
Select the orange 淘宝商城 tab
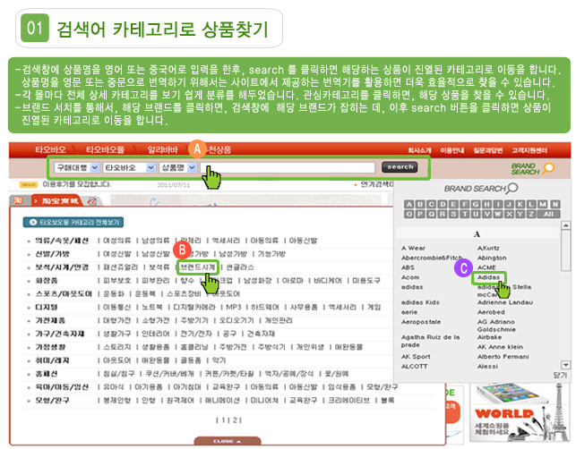click(x=56, y=201)
